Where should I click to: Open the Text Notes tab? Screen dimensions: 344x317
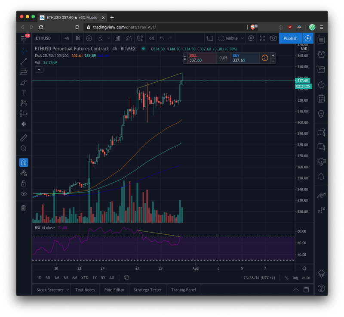click(85, 290)
